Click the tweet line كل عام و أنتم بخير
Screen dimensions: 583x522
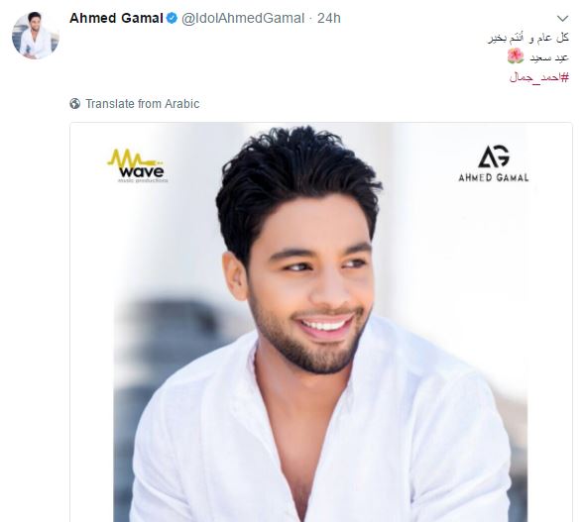point(528,38)
